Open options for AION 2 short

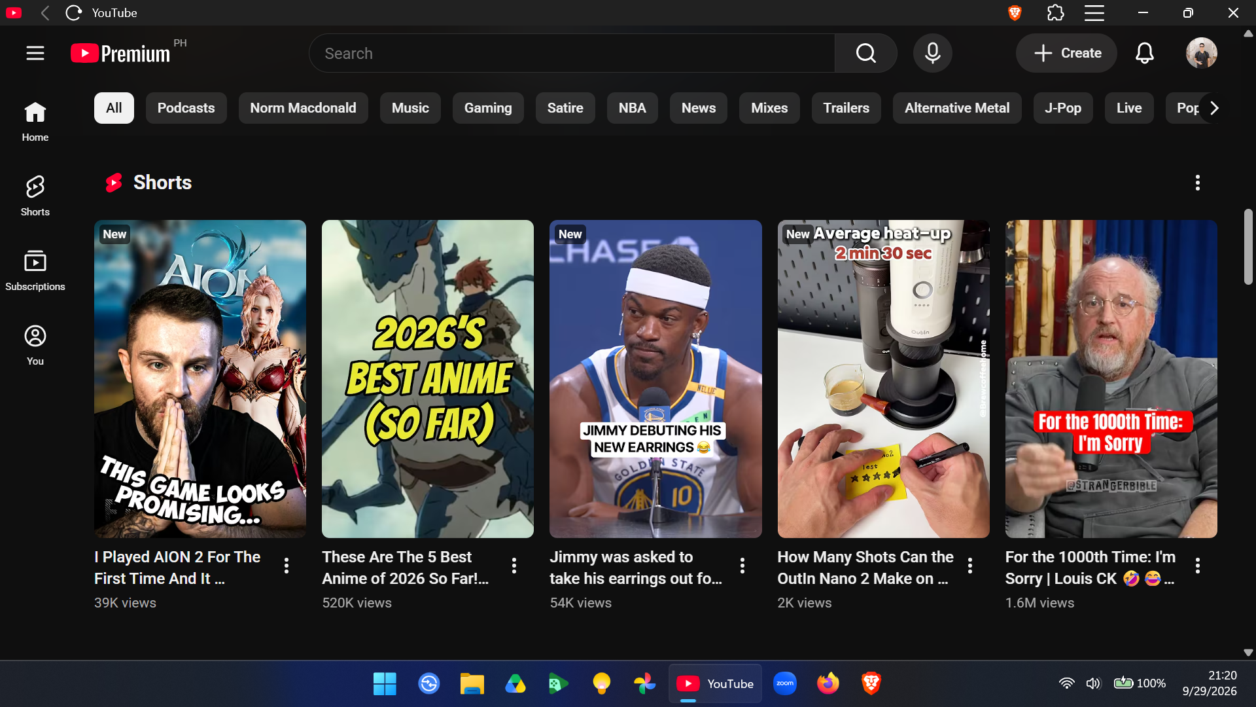tap(287, 566)
